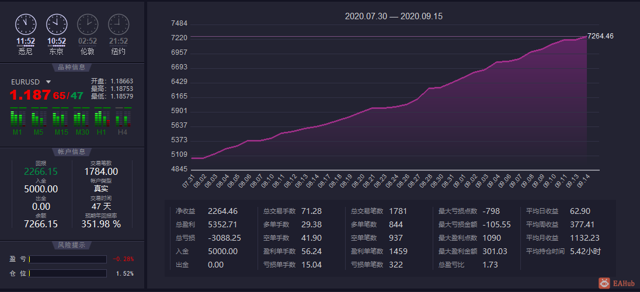The width and height of the screenshot is (640, 292).
Task: Click the 盈利单手数 value 56.24
Action: [311, 251]
